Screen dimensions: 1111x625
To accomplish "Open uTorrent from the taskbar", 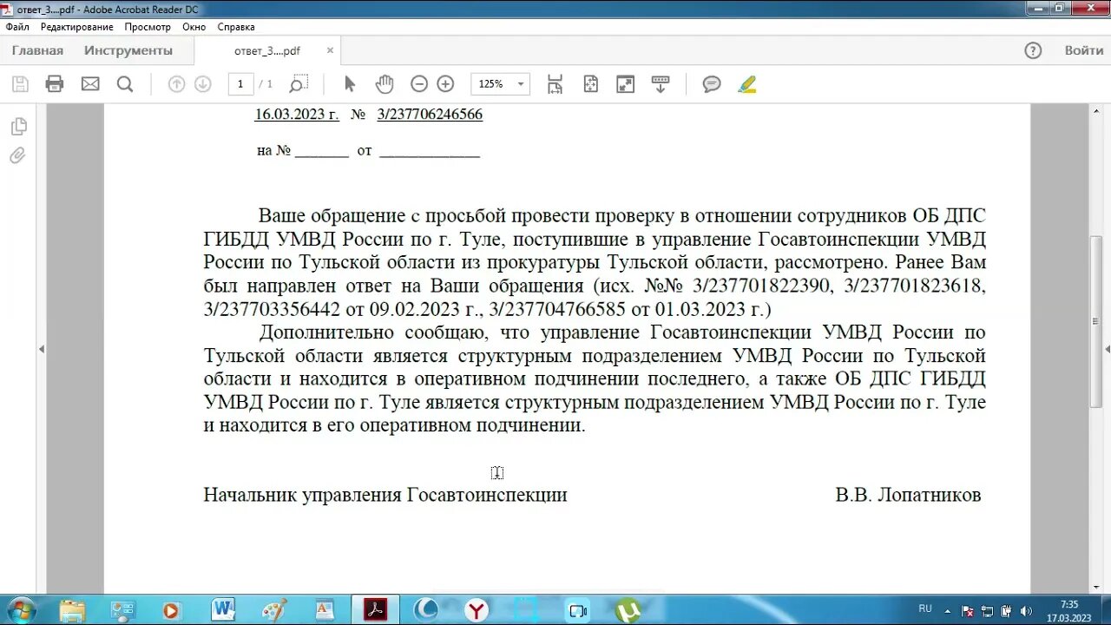I will coord(628,609).
